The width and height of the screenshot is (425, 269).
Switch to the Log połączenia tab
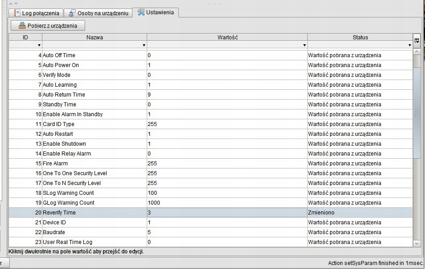37,13
